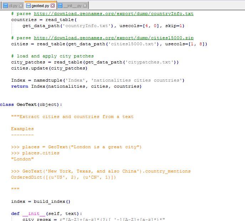Click the 'cities.update(city_patches)' line

[49, 68]
